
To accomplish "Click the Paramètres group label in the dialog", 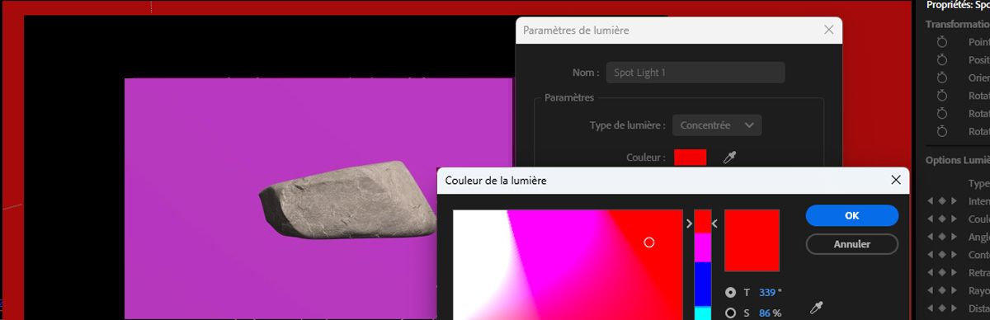I will (569, 97).
